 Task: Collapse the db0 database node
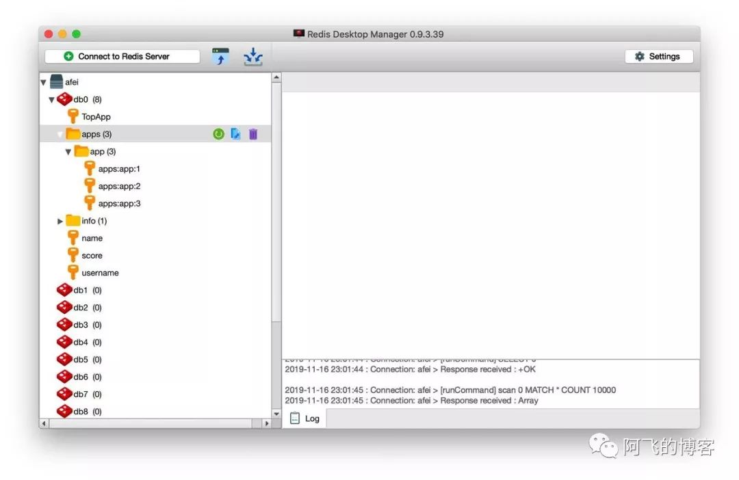52,100
